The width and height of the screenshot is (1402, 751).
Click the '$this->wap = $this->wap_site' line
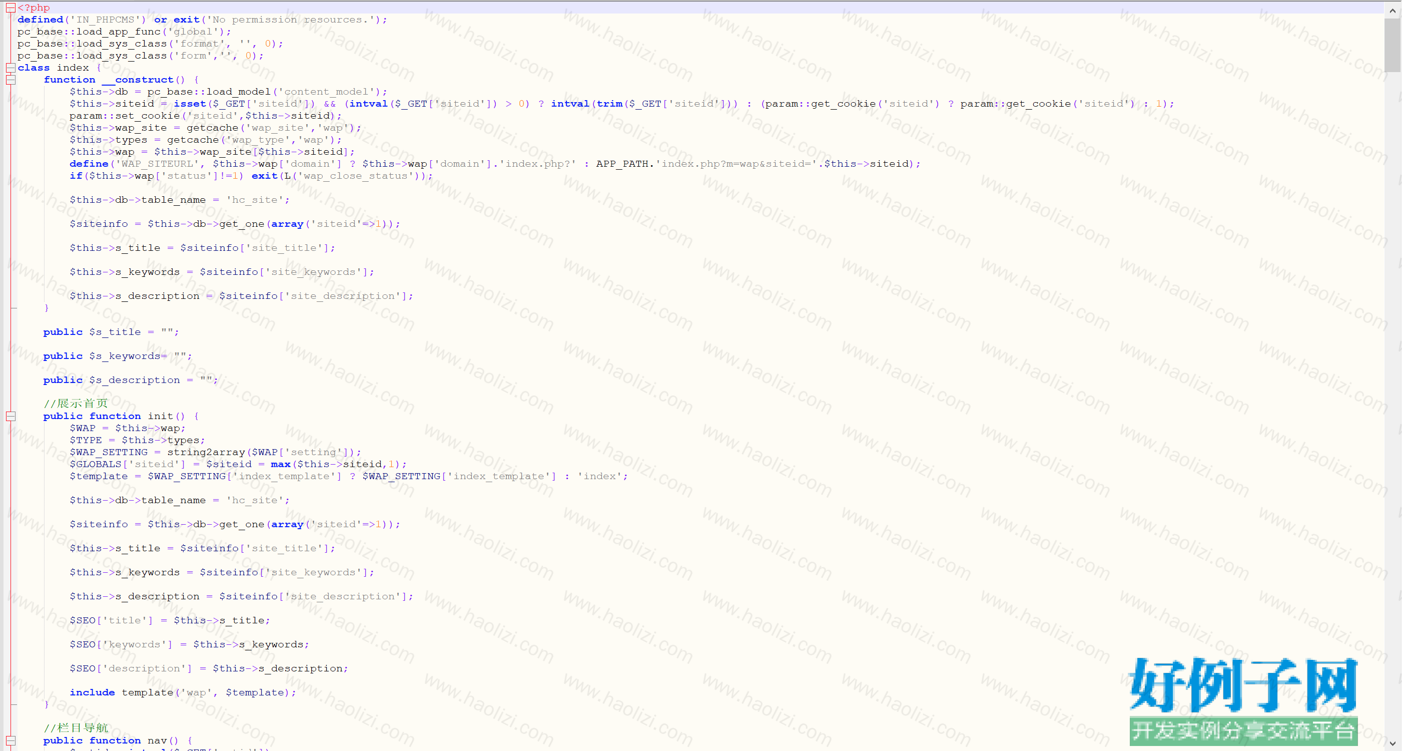pos(212,151)
